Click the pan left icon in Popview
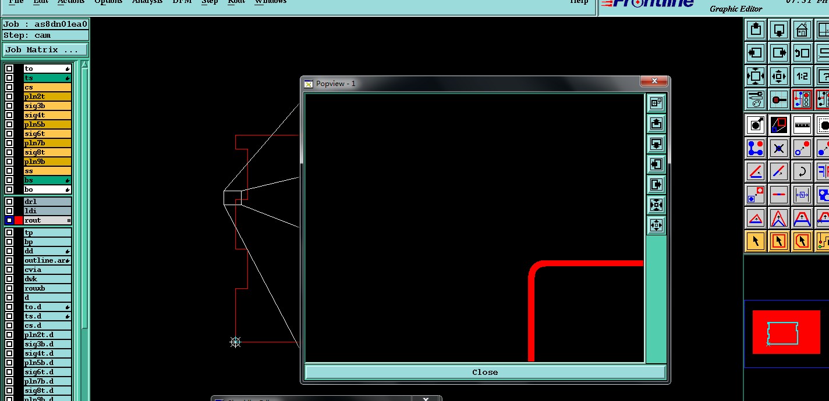This screenshot has height=401, width=829. click(656, 164)
